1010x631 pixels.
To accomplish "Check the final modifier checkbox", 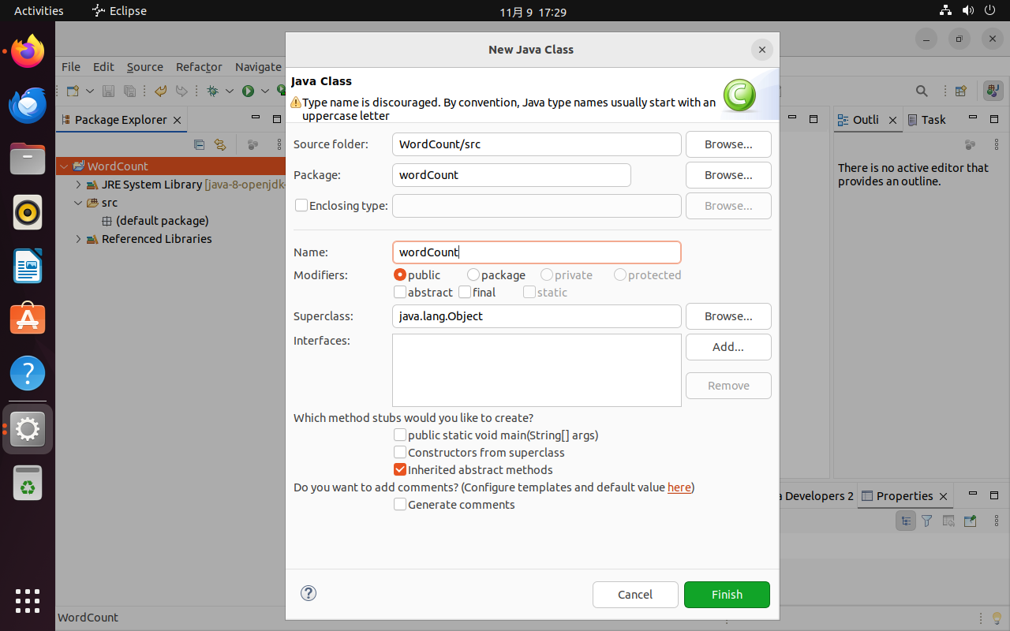I will (x=465, y=292).
